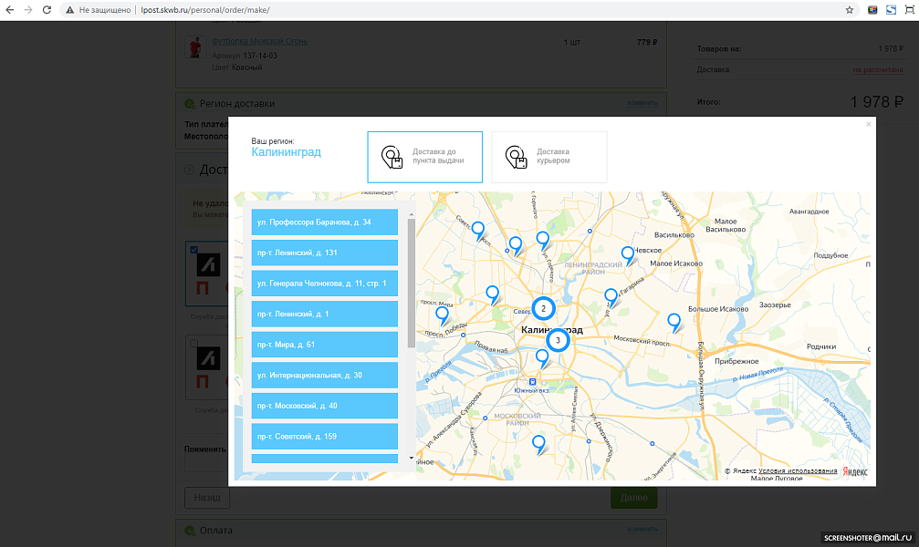Image resolution: width=919 pixels, height=547 pixels.
Task: Choose address пр-т. Мира, д. 61
Action: tap(324, 345)
